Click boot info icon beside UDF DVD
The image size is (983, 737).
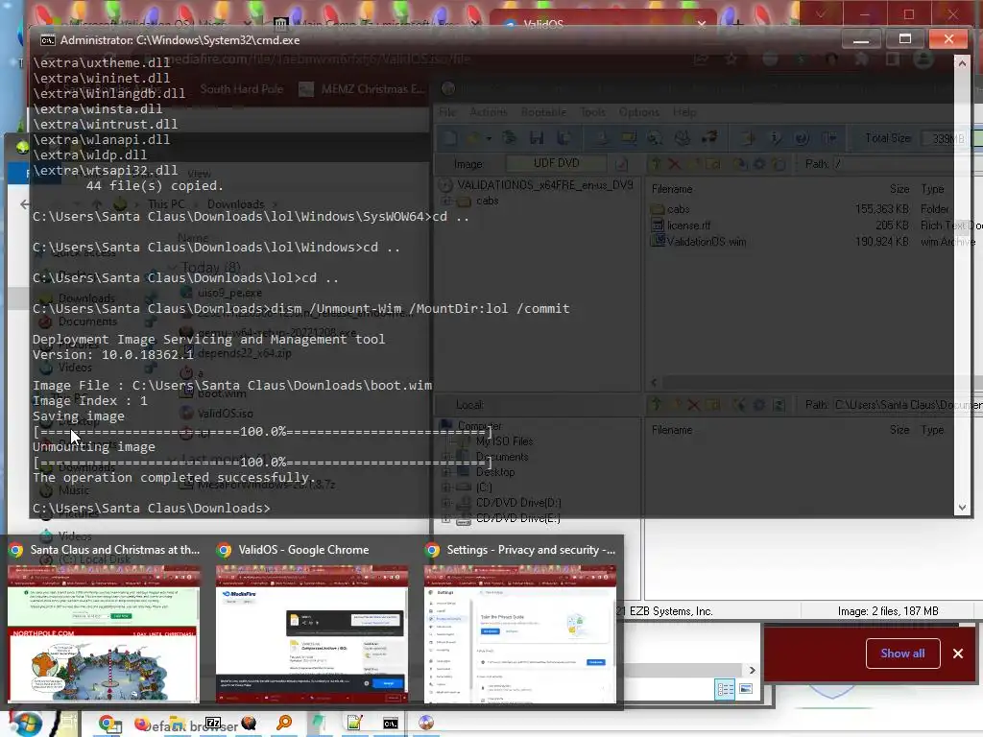click(x=621, y=164)
